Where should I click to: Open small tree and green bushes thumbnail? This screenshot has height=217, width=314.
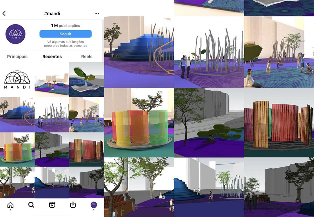(52, 150)
